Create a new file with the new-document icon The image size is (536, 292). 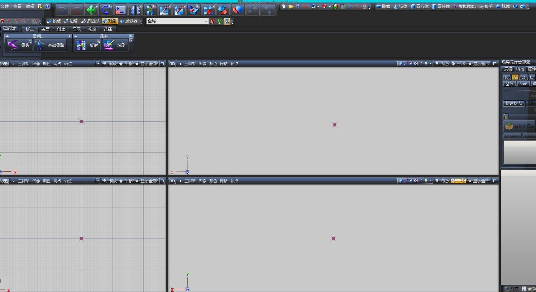tap(284, 6)
